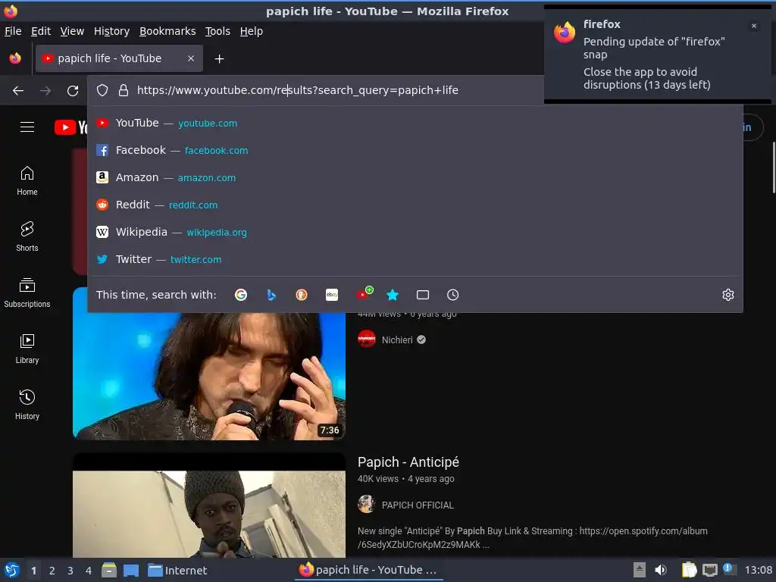Image resolution: width=776 pixels, height=582 pixels.
Task: Open the File menu
Action: coord(13,31)
